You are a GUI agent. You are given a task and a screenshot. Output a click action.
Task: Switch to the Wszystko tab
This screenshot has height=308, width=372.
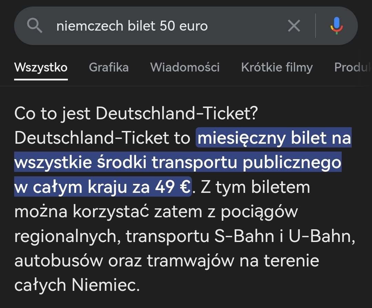click(x=41, y=67)
